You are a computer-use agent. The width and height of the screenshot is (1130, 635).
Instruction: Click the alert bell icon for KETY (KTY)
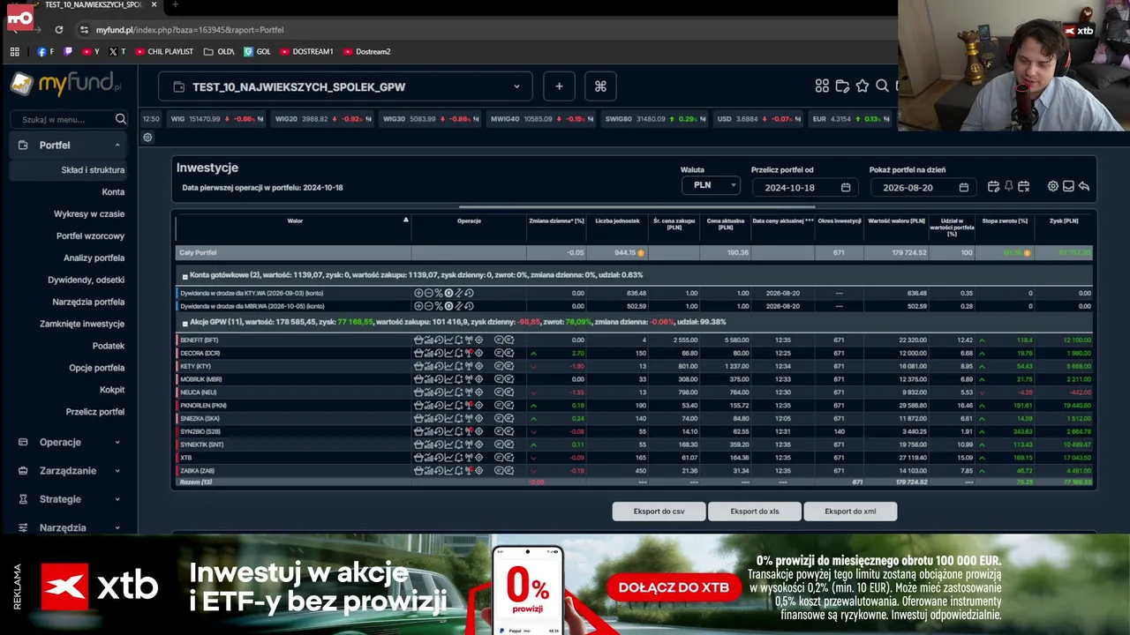click(x=459, y=366)
